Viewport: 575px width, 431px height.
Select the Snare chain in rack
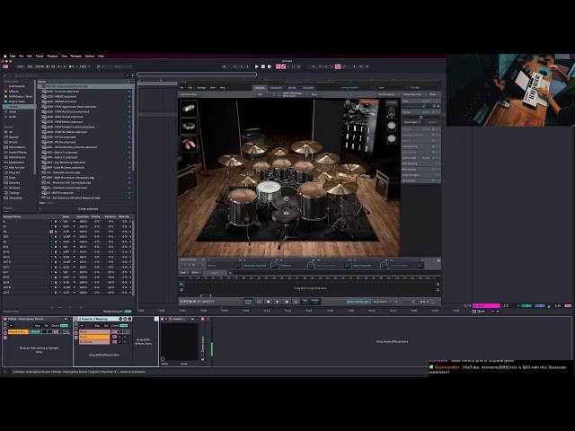click(94, 337)
